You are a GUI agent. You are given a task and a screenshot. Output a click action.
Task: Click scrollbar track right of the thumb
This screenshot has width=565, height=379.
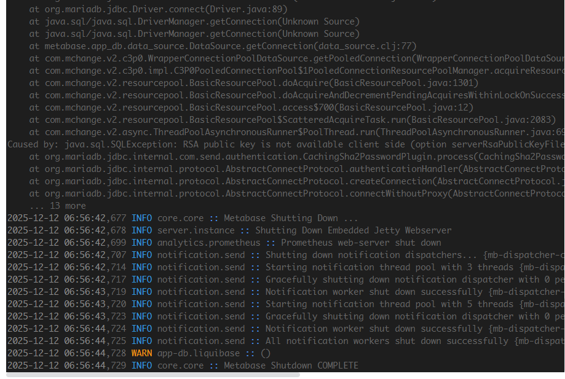[430, 374]
